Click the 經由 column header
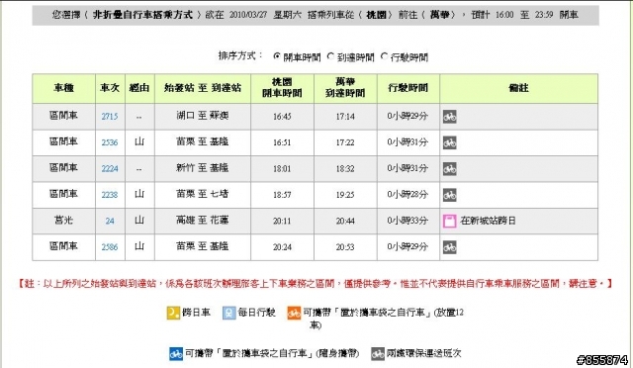 (139, 88)
